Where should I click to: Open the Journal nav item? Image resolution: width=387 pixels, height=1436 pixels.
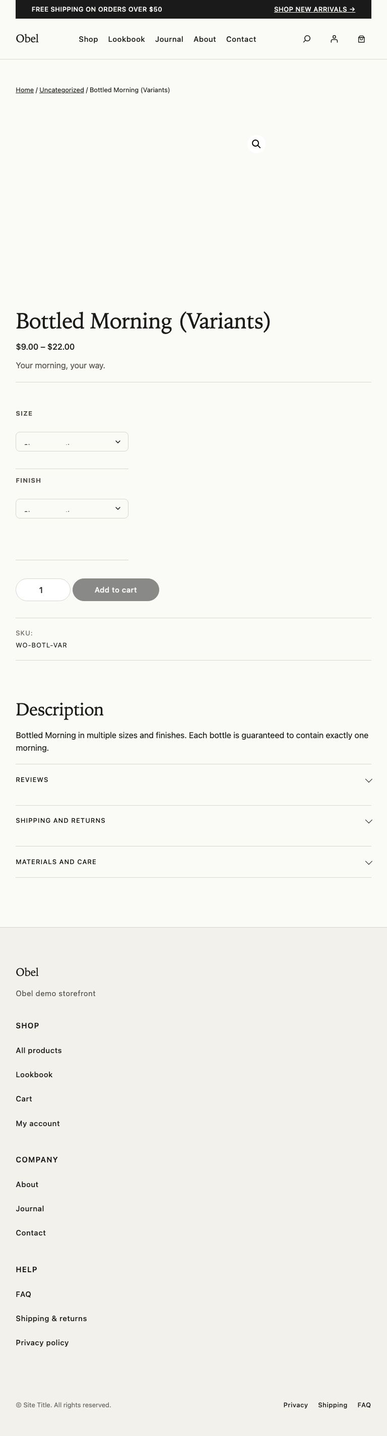click(x=169, y=39)
